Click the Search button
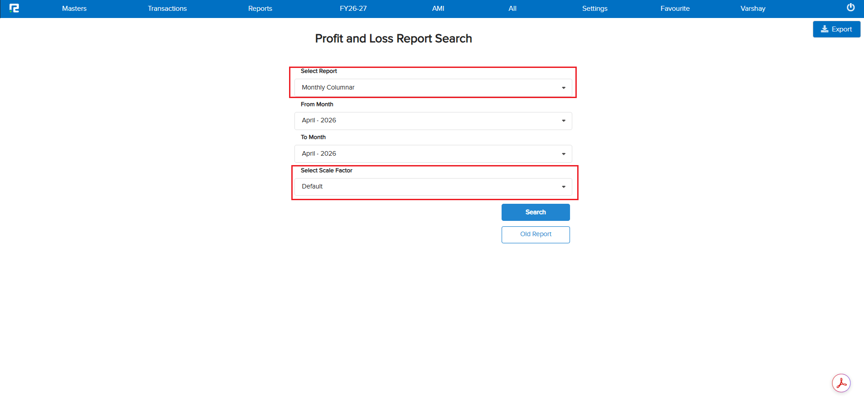Screen dimensions: 864x408 point(536,212)
